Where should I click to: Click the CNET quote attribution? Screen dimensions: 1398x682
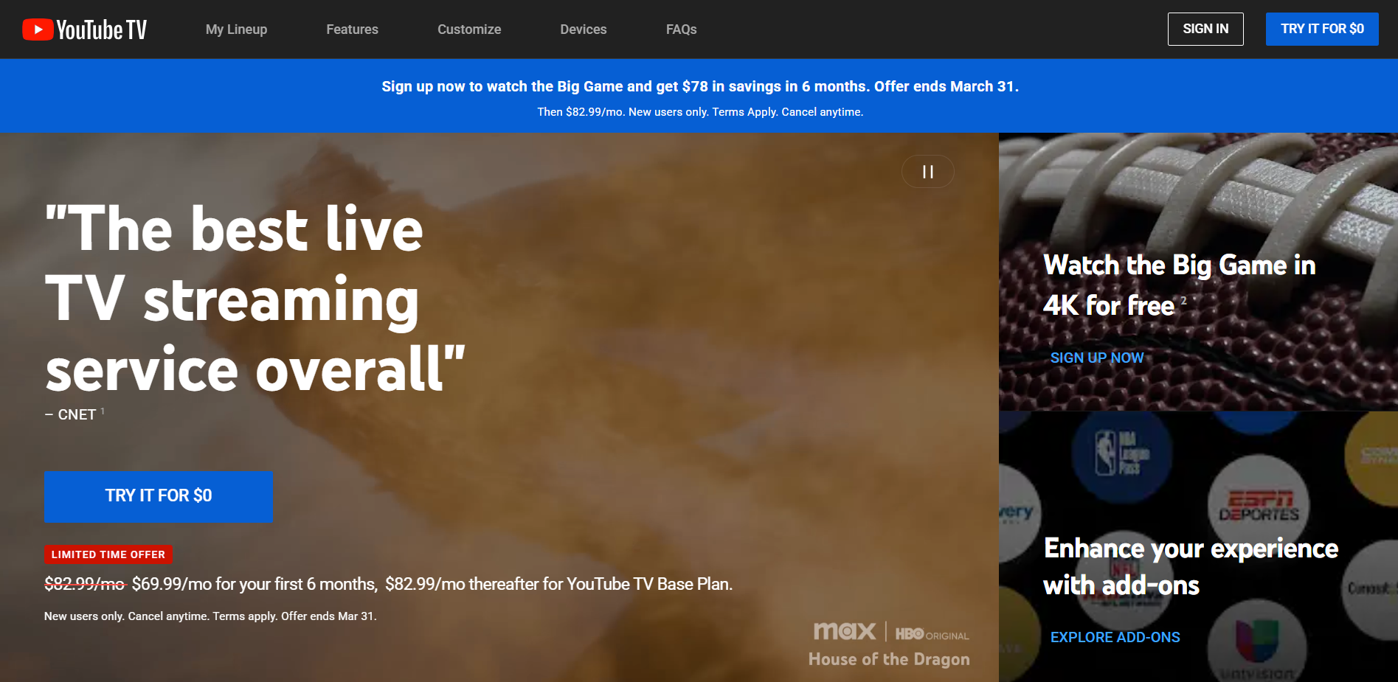coord(74,414)
